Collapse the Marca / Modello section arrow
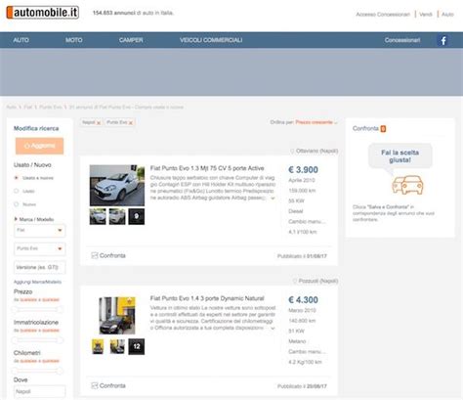The width and height of the screenshot is (463, 400). (16, 219)
